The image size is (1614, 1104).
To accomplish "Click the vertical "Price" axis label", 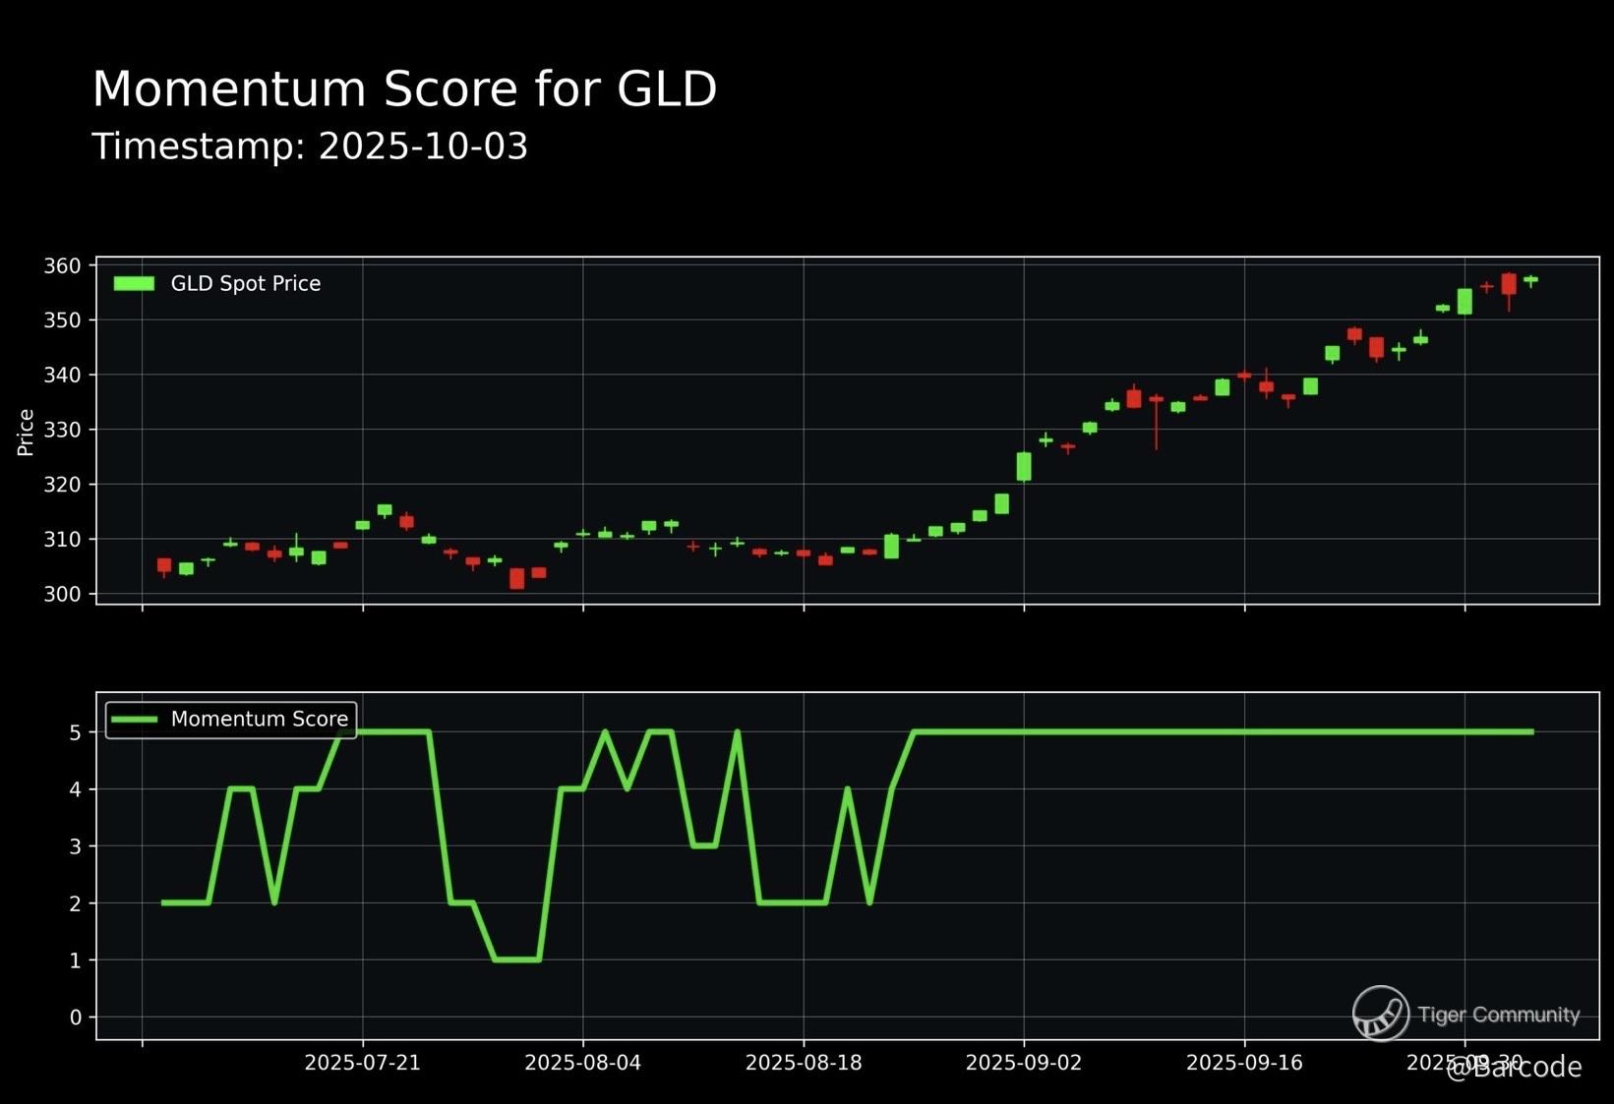I will click(27, 433).
